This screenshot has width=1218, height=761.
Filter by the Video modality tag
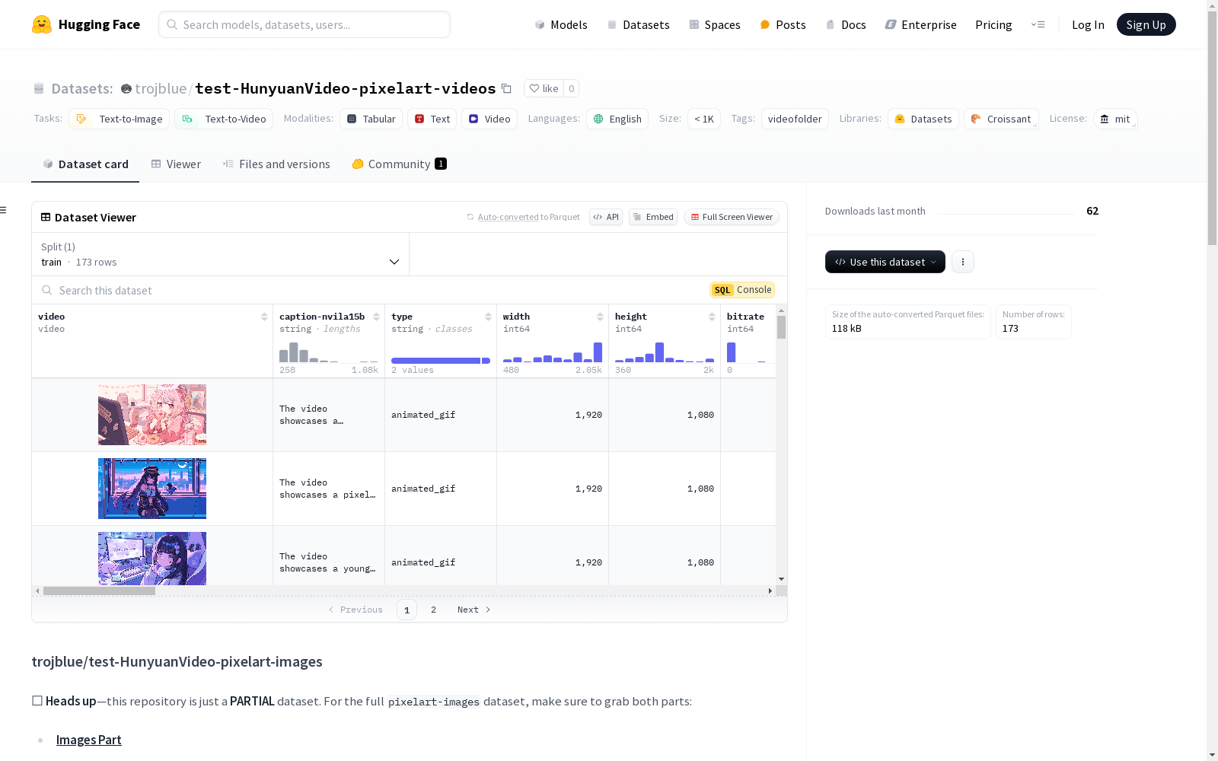coord(489,119)
